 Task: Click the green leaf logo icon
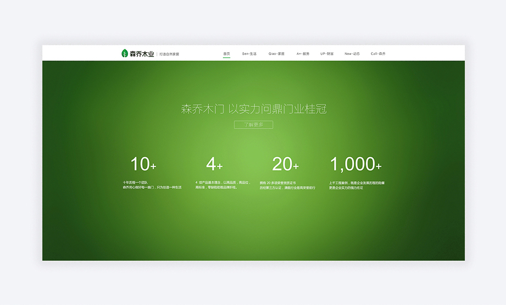pos(124,53)
